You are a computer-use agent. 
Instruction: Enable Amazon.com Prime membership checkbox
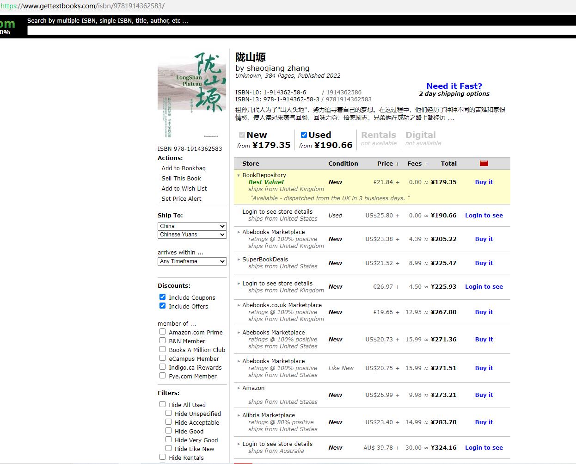point(162,332)
